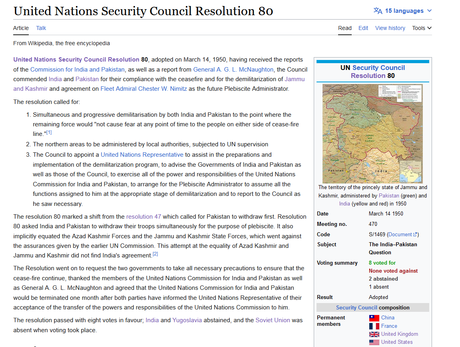Open the General A. G. L. McNaughton link

pos(233,70)
